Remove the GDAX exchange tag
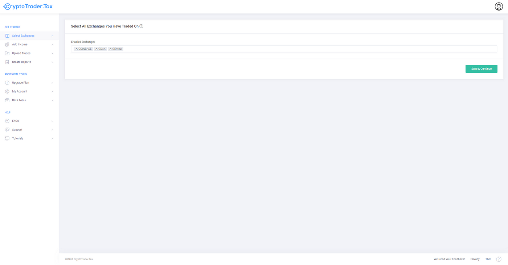This screenshot has width=508, height=265. coord(97,49)
